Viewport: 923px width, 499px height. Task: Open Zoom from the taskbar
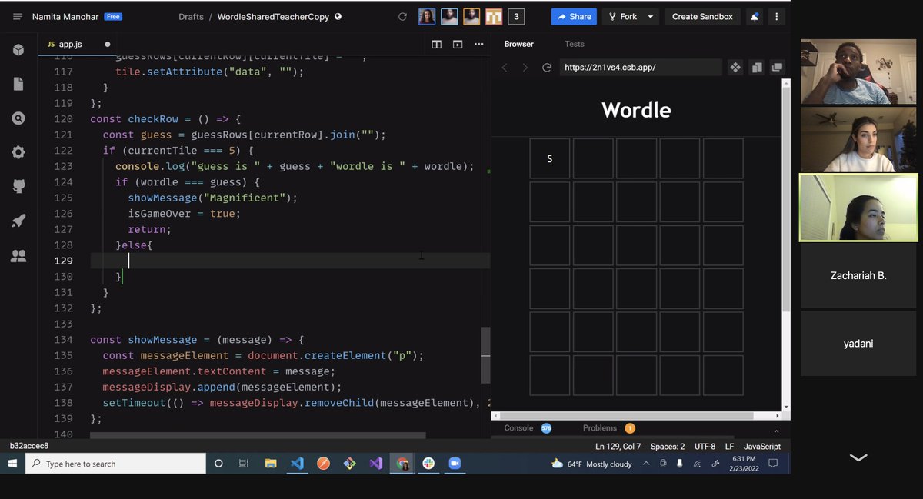[x=455, y=464]
